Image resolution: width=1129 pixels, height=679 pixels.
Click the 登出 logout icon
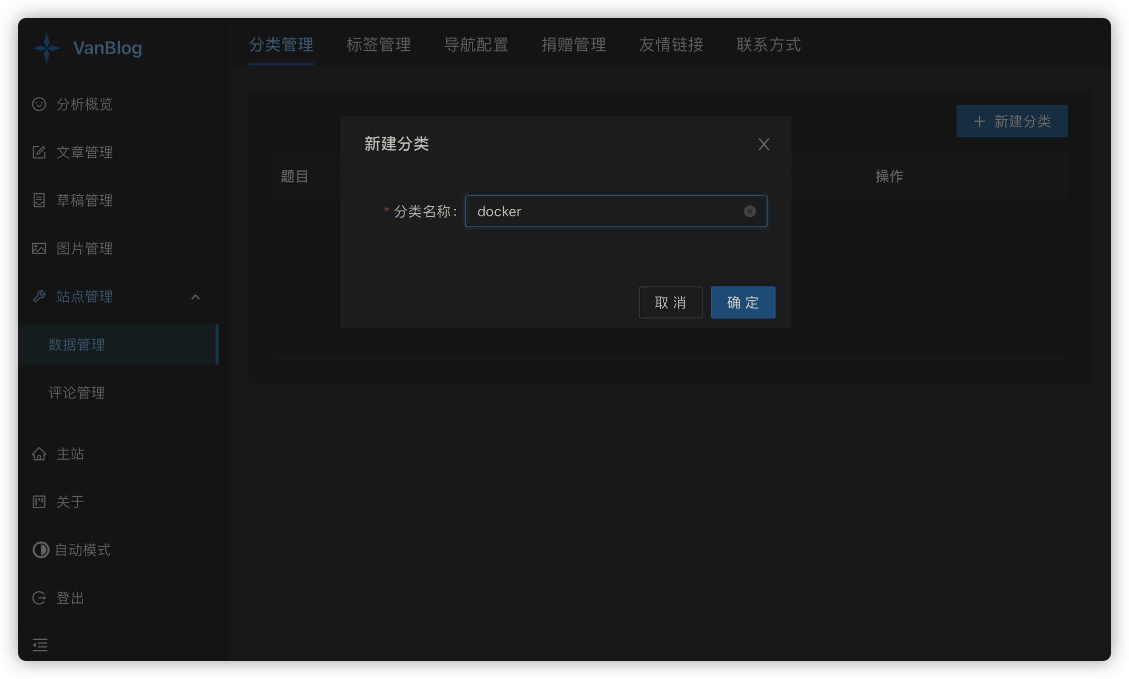click(x=39, y=598)
